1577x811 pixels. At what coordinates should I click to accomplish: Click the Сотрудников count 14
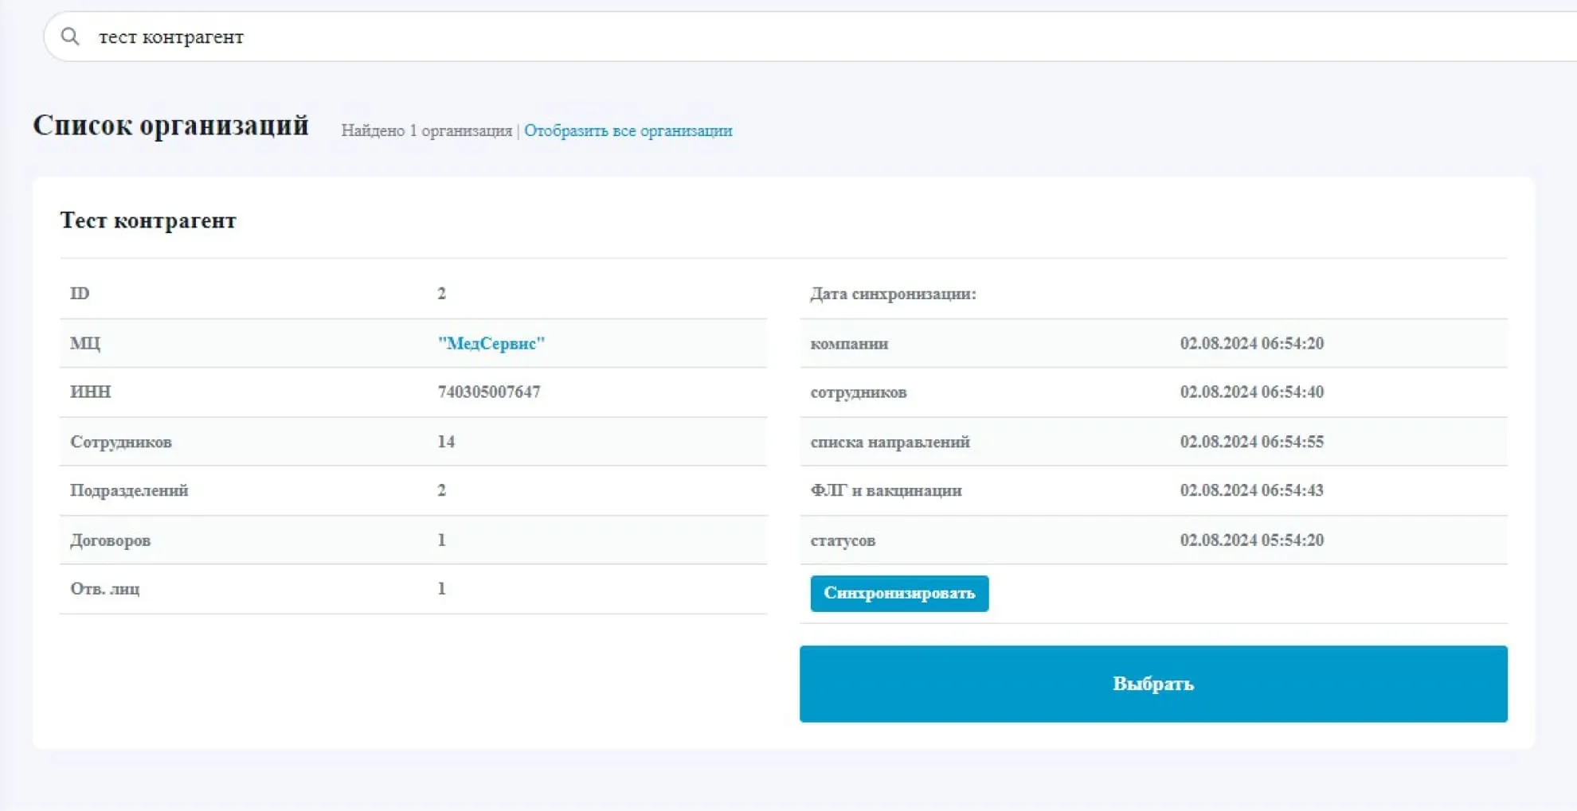(446, 442)
